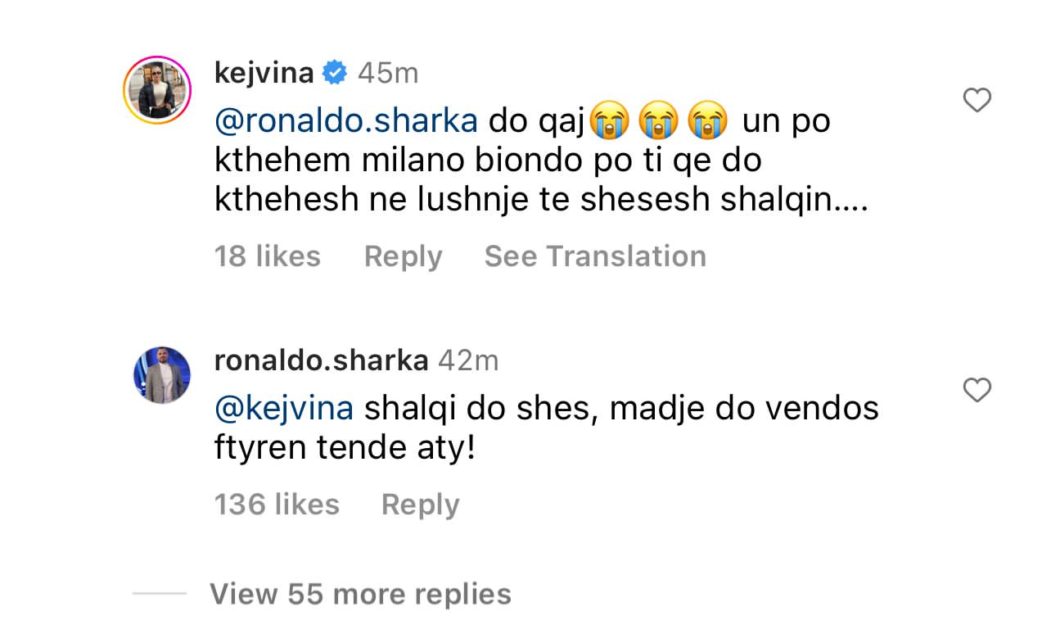
Task: Open kejvina's profile picture story
Action: (156, 90)
